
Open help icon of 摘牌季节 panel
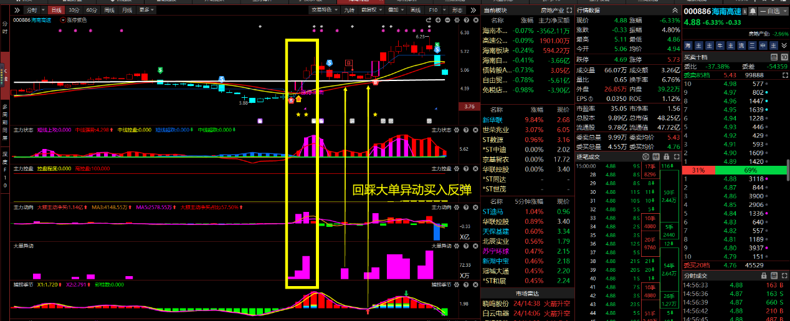(x=465, y=284)
